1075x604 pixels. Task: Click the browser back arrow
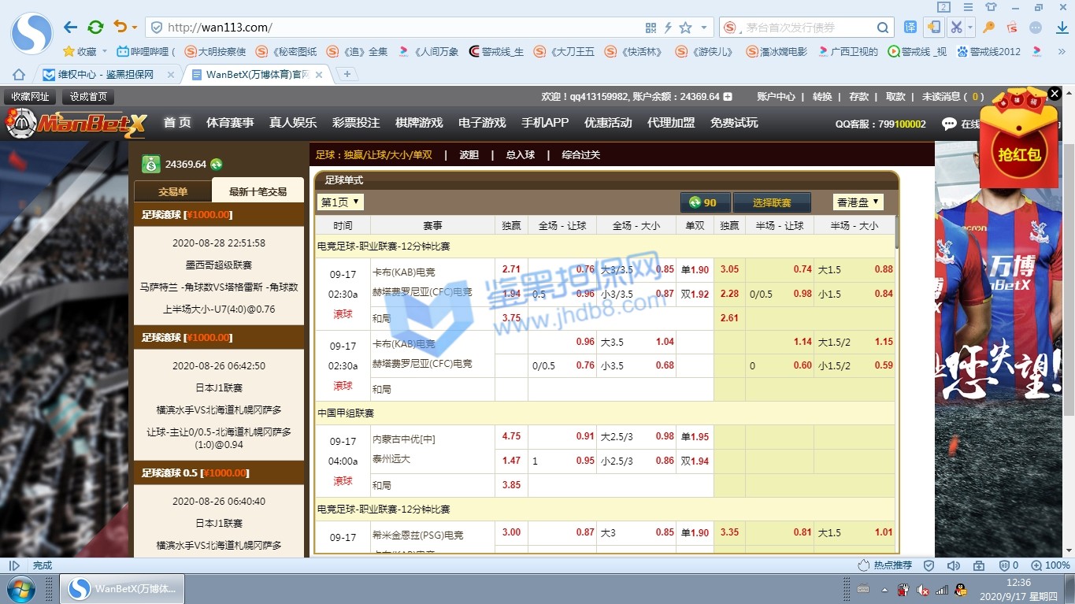point(70,28)
